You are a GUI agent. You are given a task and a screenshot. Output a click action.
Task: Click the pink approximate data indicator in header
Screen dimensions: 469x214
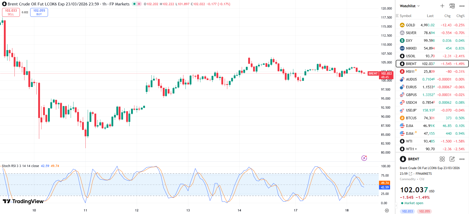click(x=139, y=4)
